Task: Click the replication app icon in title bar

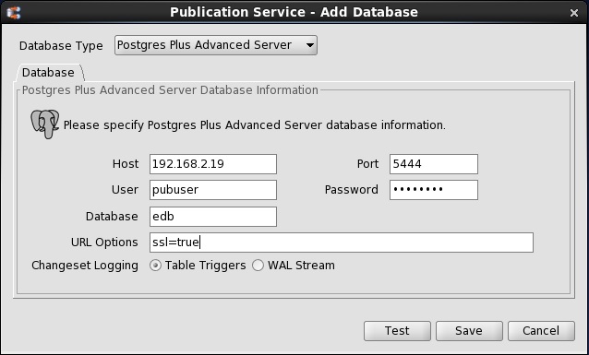Action: pyautogui.click(x=14, y=12)
